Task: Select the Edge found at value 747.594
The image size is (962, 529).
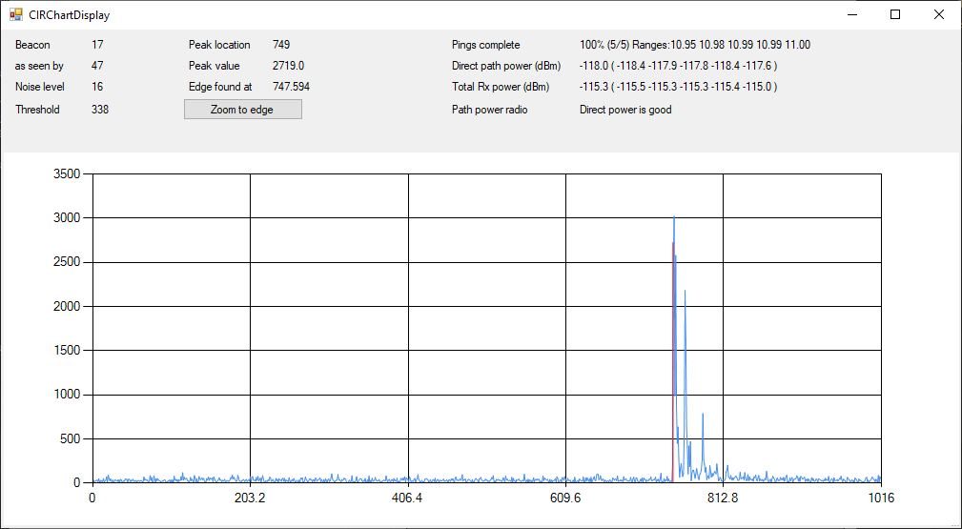Action: [291, 87]
